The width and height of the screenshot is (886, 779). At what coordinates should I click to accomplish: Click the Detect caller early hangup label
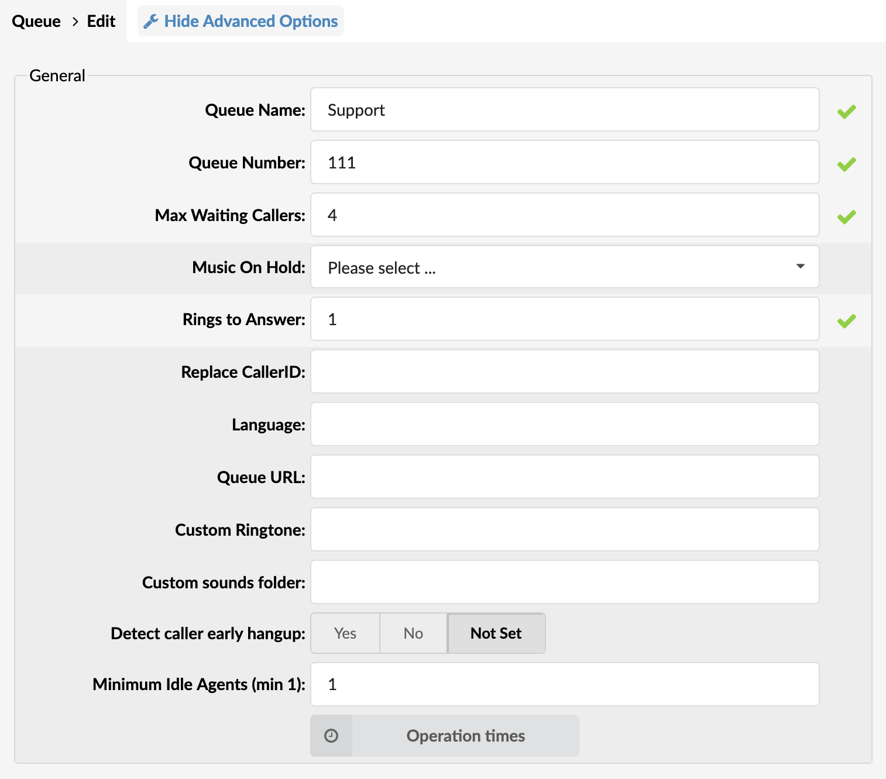[x=208, y=633]
